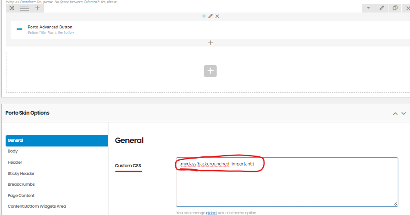The width and height of the screenshot is (410, 215).
Task: Delete the row using the top-right X
Action: (407, 8)
